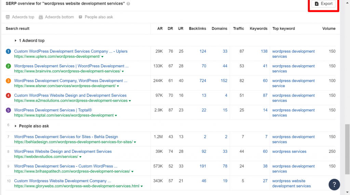Open 191 backlinks for Brihaspatitech
The height and width of the screenshot is (195, 350).
203,166
